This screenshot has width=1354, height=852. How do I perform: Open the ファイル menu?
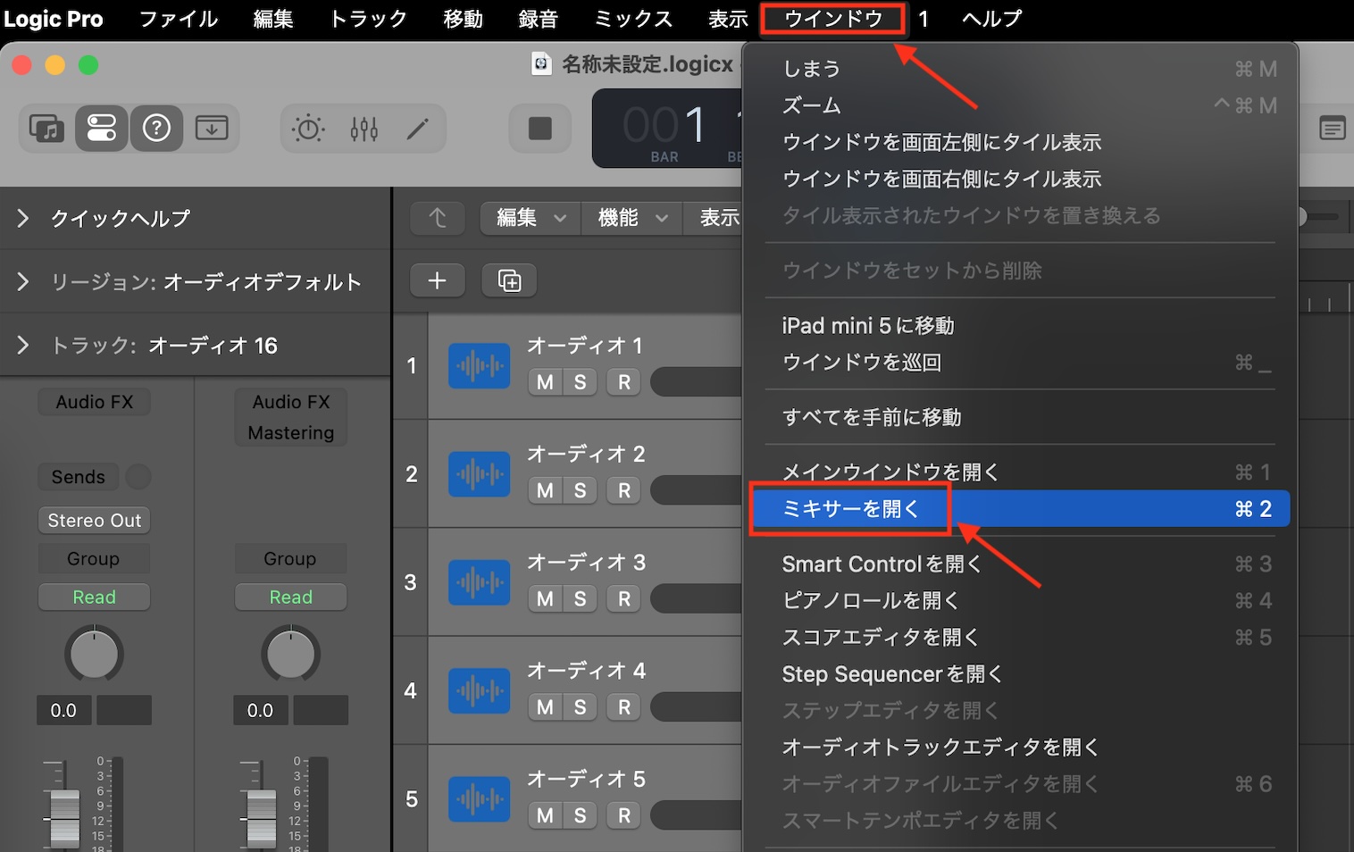pyautogui.click(x=178, y=19)
